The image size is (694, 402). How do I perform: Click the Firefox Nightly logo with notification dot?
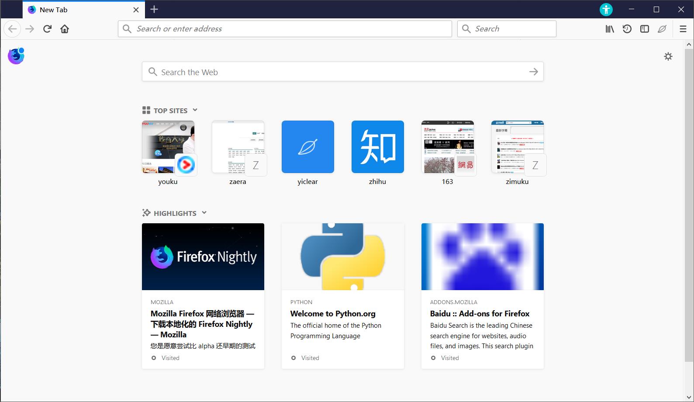[16, 56]
